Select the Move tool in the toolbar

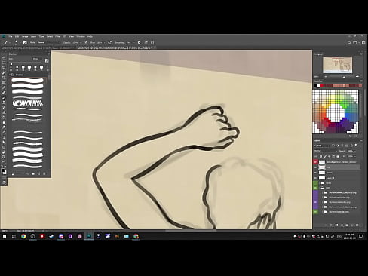coord(4,58)
